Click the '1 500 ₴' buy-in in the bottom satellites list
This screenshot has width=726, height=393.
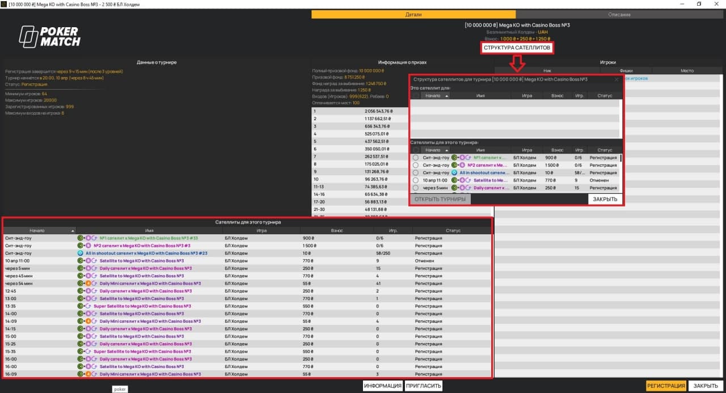point(310,246)
